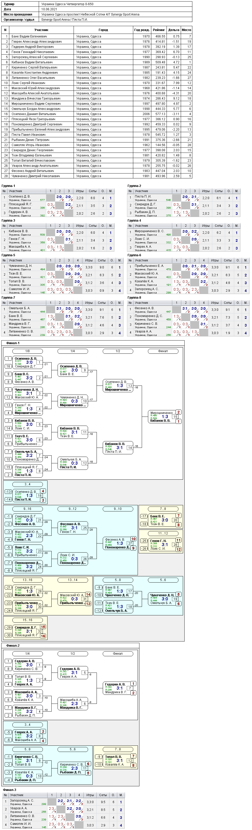Open the Группа-5 heading
The width and height of the screenshot is (252, 830).
(8, 255)
